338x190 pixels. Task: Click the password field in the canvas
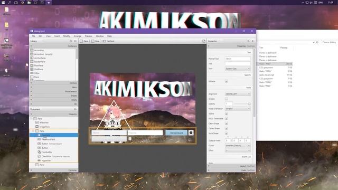[x=145, y=132]
